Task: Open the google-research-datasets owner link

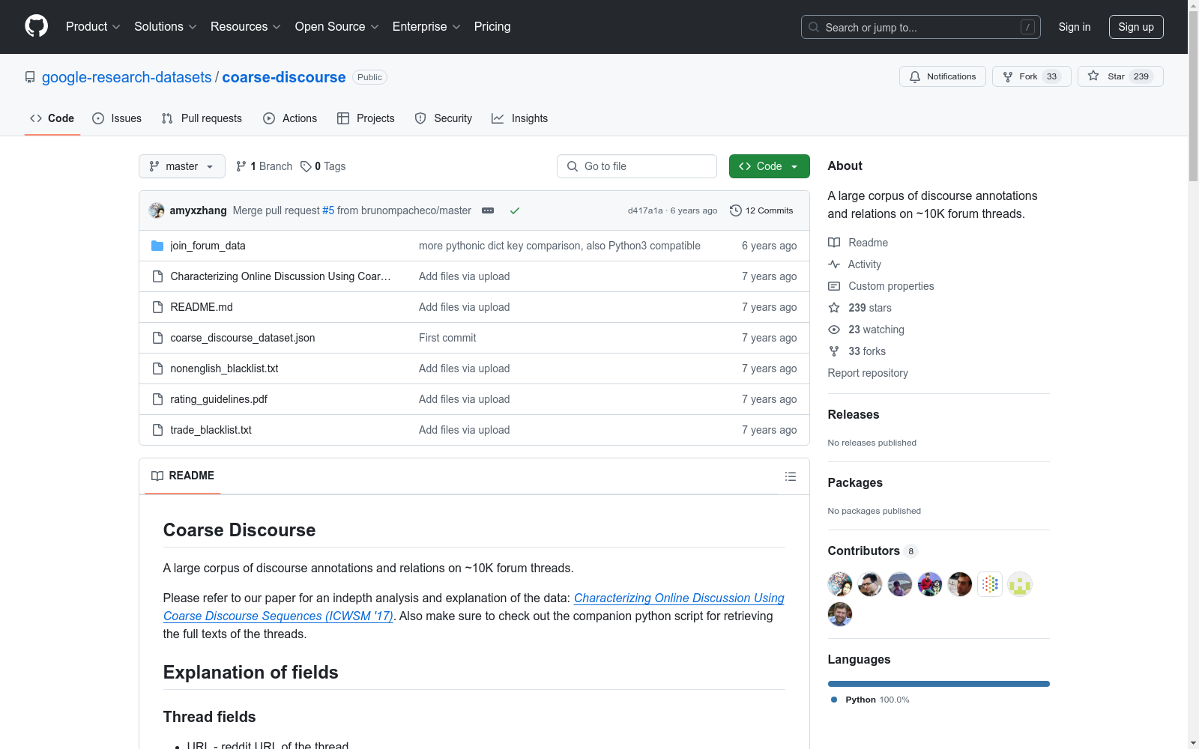Action: (127, 77)
